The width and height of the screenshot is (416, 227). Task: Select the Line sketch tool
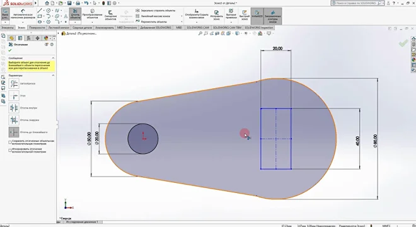pyautogui.click(x=40, y=11)
